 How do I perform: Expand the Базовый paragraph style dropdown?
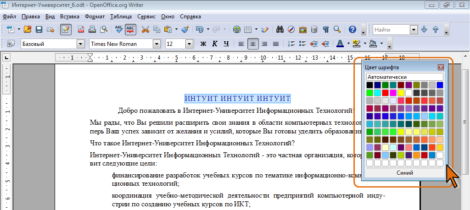(x=81, y=44)
